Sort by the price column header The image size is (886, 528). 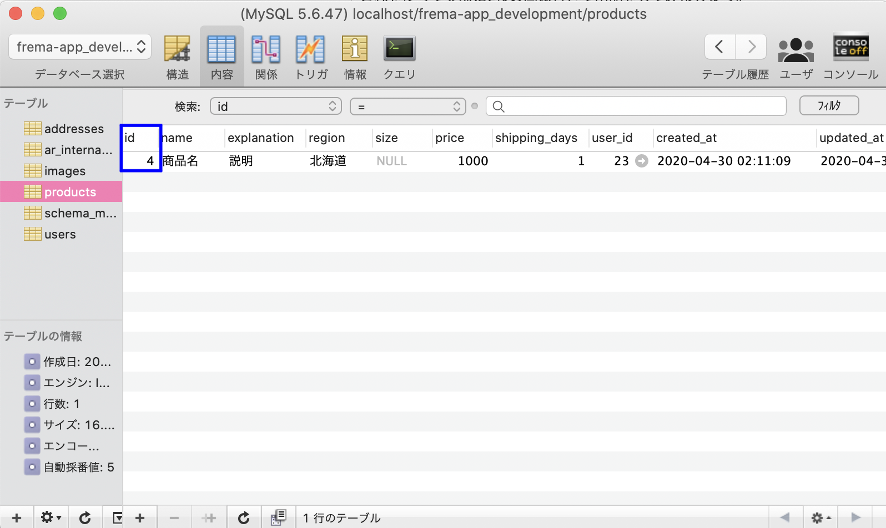pyautogui.click(x=462, y=138)
